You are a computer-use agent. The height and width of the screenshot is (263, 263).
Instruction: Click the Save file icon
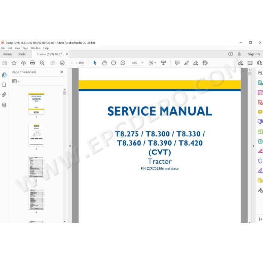point(5,63)
